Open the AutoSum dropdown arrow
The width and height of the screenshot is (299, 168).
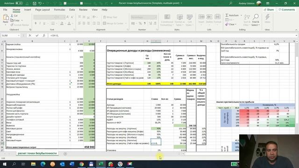241,15
